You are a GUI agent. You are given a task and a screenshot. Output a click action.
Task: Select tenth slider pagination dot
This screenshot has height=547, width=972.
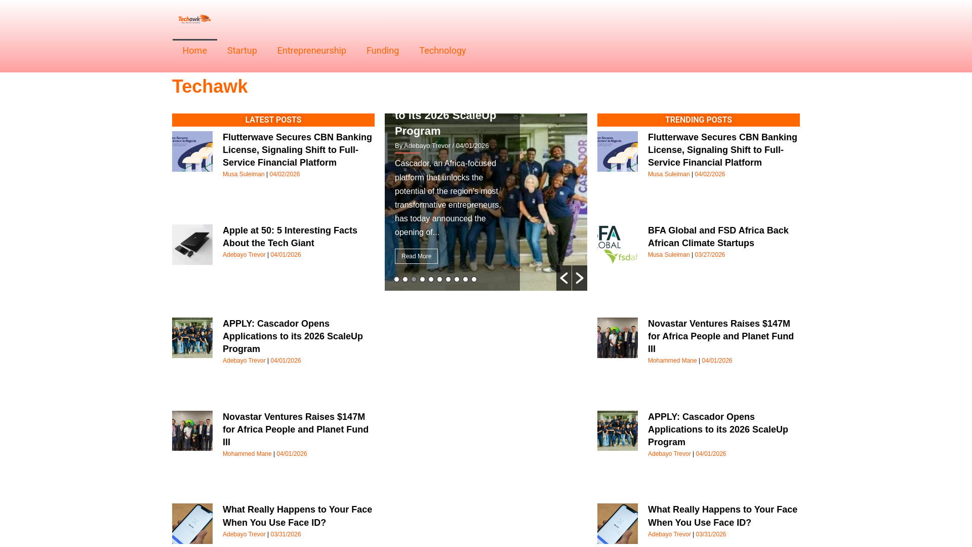[474, 280]
